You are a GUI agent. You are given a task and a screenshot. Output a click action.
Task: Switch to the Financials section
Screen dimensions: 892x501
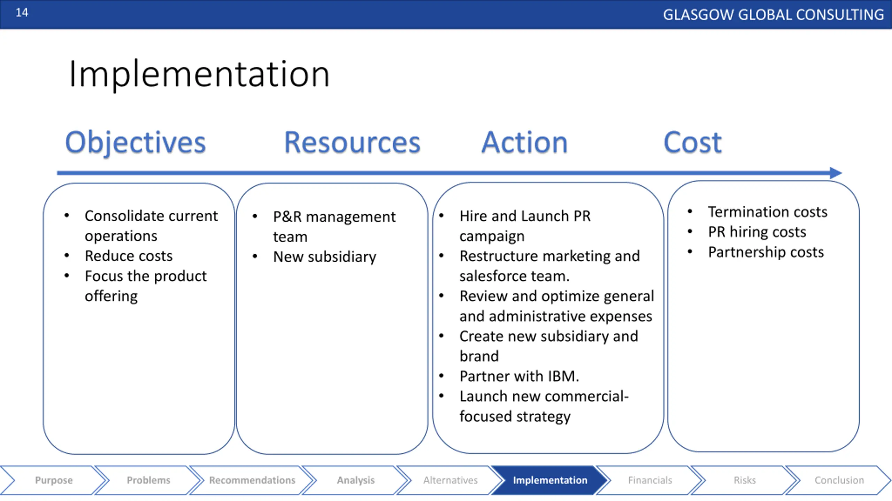(650, 480)
